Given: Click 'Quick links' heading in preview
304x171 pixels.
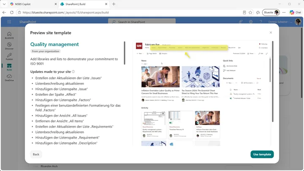Looking at the screenshot, I should (x=228, y=61).
